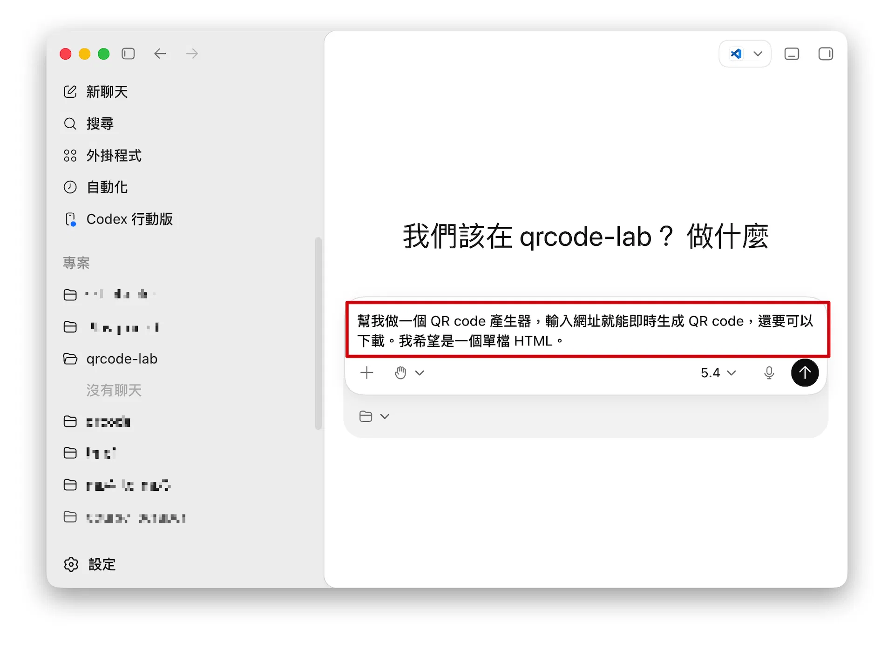Click the yellow minimize window button
This screenshot has width=894, height=650.
pos(85,54)
